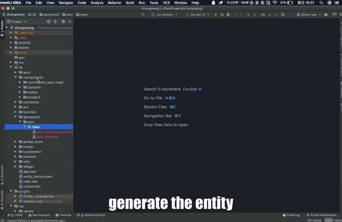Image resolution: width=342 pixels, height=222 pixels.
Task: Collapse the components folder
Action: pyautogui.click(x=16, y=77)
